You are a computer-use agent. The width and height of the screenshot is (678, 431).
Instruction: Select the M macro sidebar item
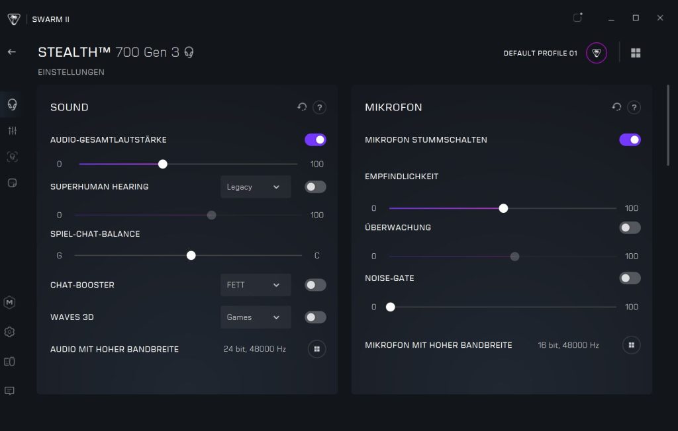pos(10,303)
